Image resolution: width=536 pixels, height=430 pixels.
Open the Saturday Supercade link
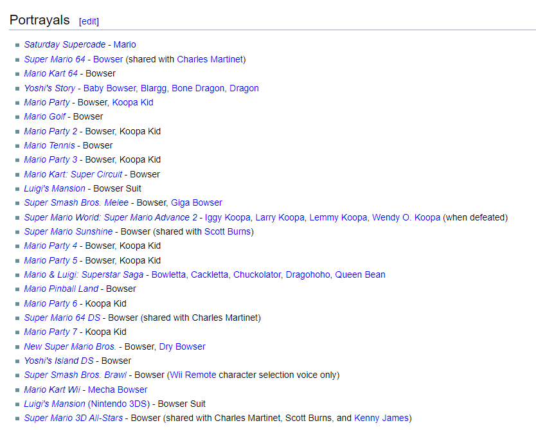click(x=65, y=45)
